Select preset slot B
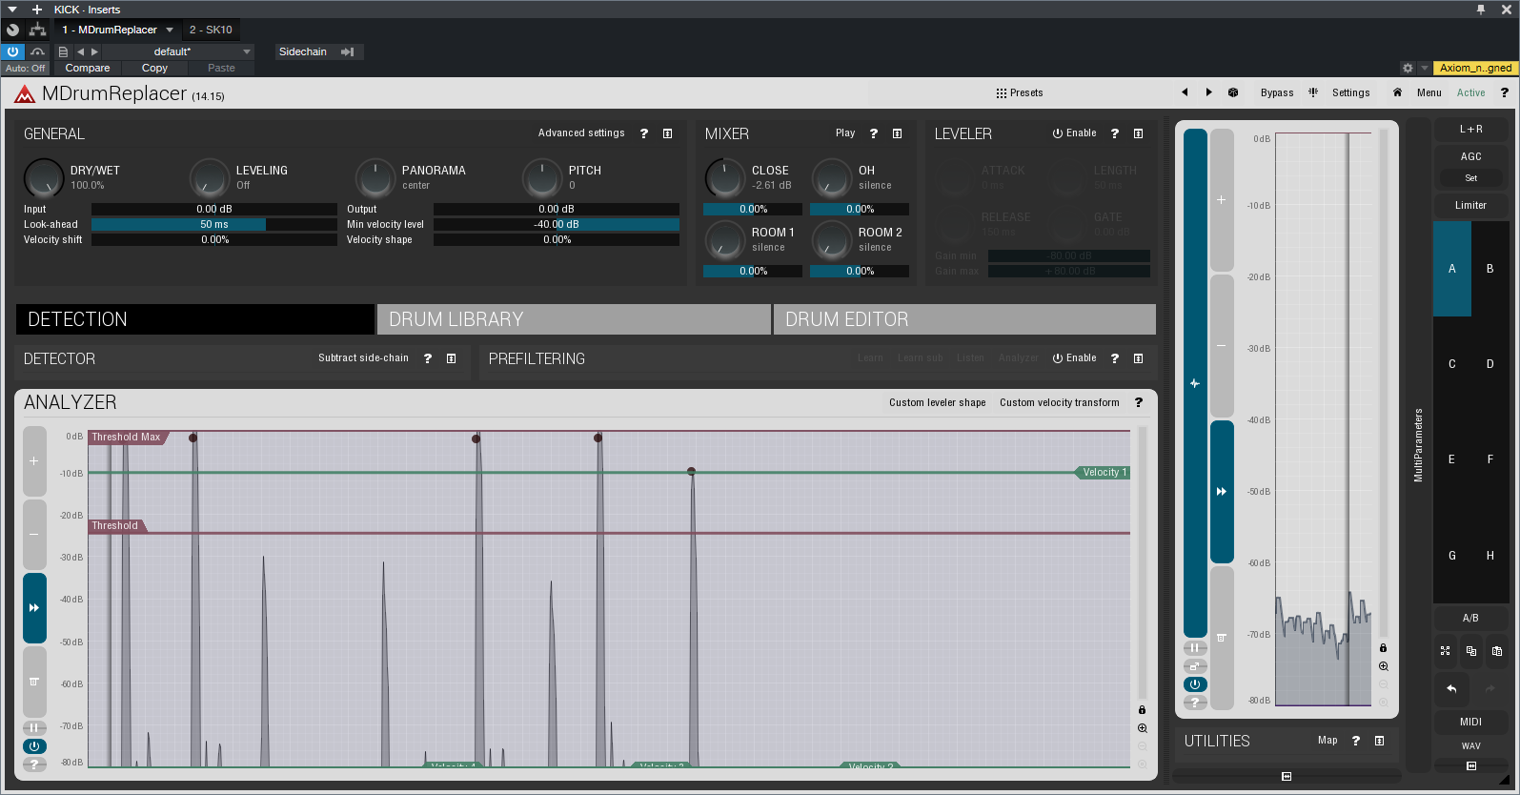Image resolution: width=1520 pixels, height=795 pixels. coord(1490,269)
